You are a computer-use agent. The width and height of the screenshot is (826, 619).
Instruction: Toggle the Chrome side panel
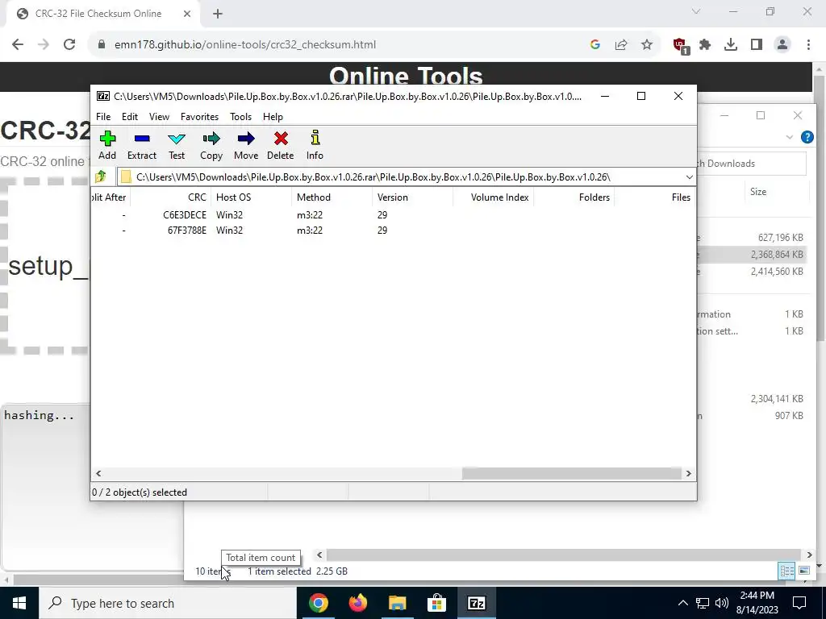coord(757,45)
